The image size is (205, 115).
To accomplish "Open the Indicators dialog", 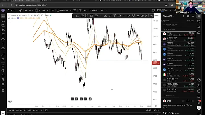I will tap(63, 11).
